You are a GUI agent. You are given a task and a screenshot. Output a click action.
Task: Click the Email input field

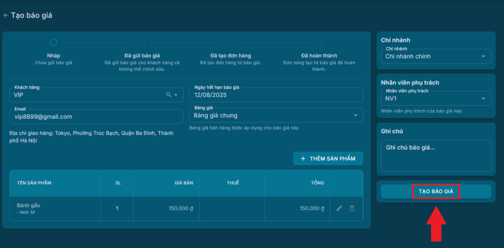pyautogui.click(x=96, y=116)
